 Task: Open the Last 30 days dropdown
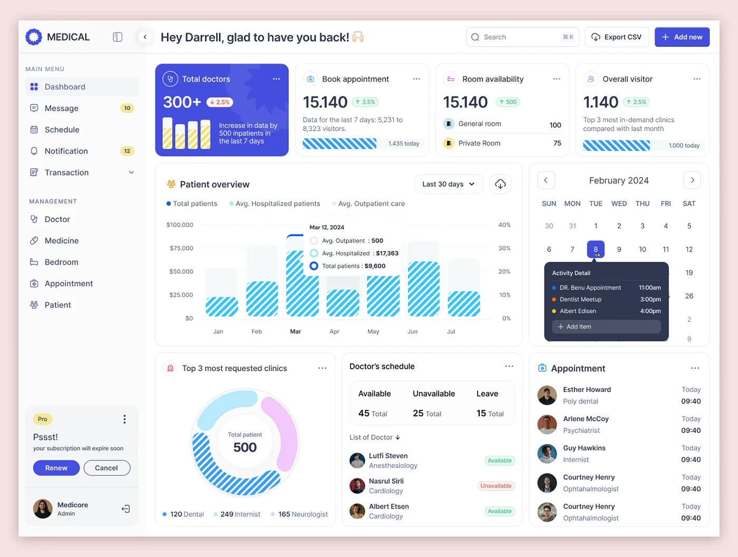coord(448,184)
